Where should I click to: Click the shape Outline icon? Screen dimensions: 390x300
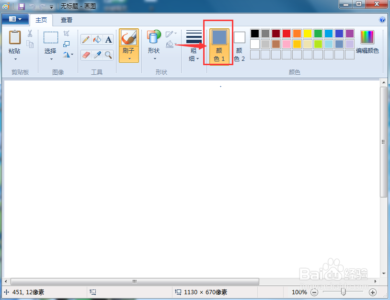tap(170, 34)
